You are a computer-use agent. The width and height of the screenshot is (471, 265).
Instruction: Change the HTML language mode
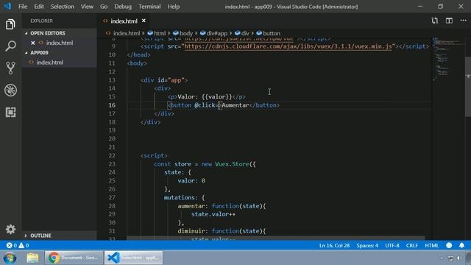point(432,245)
